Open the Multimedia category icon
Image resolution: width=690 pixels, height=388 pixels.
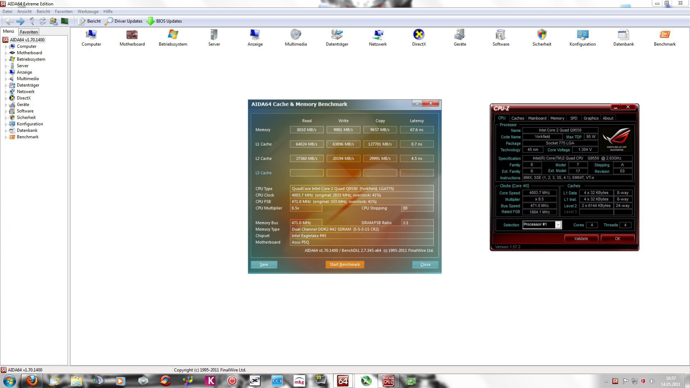(296, 38)
